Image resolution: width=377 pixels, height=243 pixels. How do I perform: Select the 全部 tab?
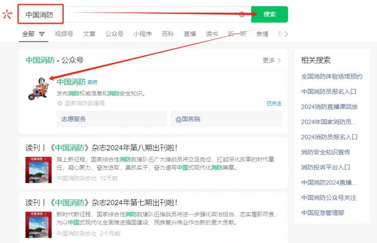[x=29, y=34]
